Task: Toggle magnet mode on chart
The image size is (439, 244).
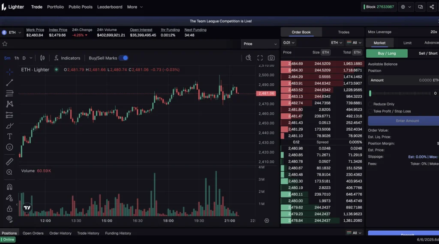Action: tap(9, 187)
